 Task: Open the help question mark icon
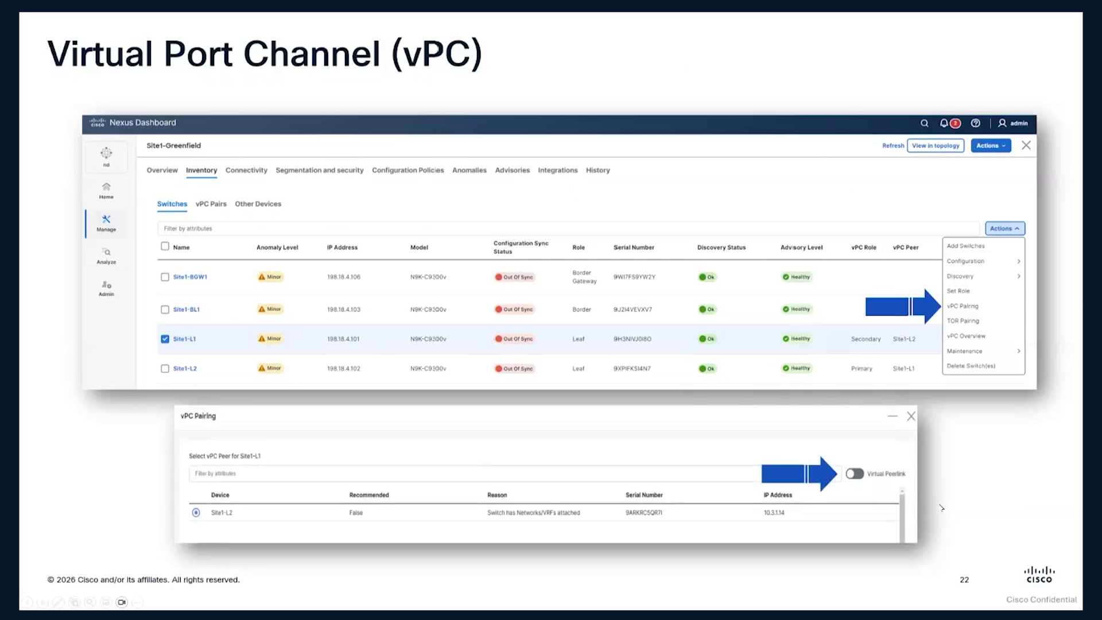tap(975, 123)
